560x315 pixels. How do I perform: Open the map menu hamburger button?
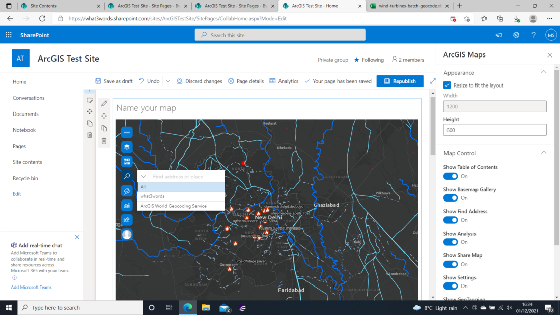pyautogui.click(x=127, y=132)
